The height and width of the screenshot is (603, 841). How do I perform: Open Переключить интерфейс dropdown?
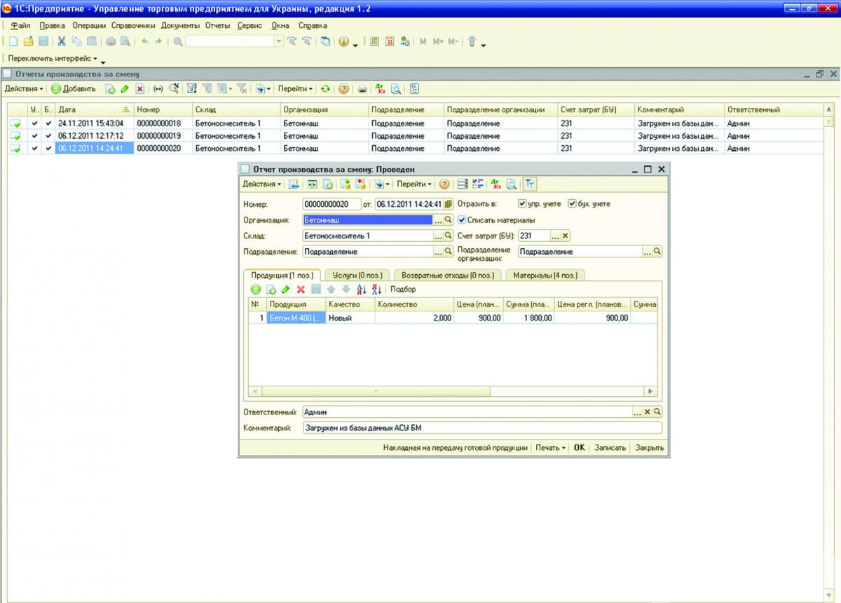tap(53, 59)
